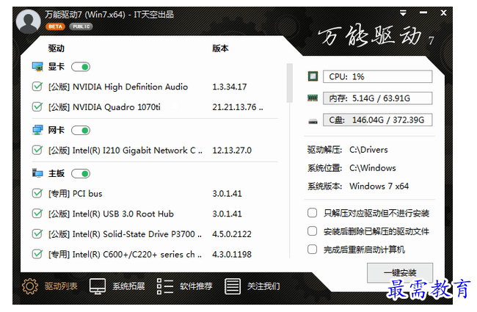Open the 驱动列表 tab
The height and width of the screenshot is (312, 477).
click(x=61, y=286)
